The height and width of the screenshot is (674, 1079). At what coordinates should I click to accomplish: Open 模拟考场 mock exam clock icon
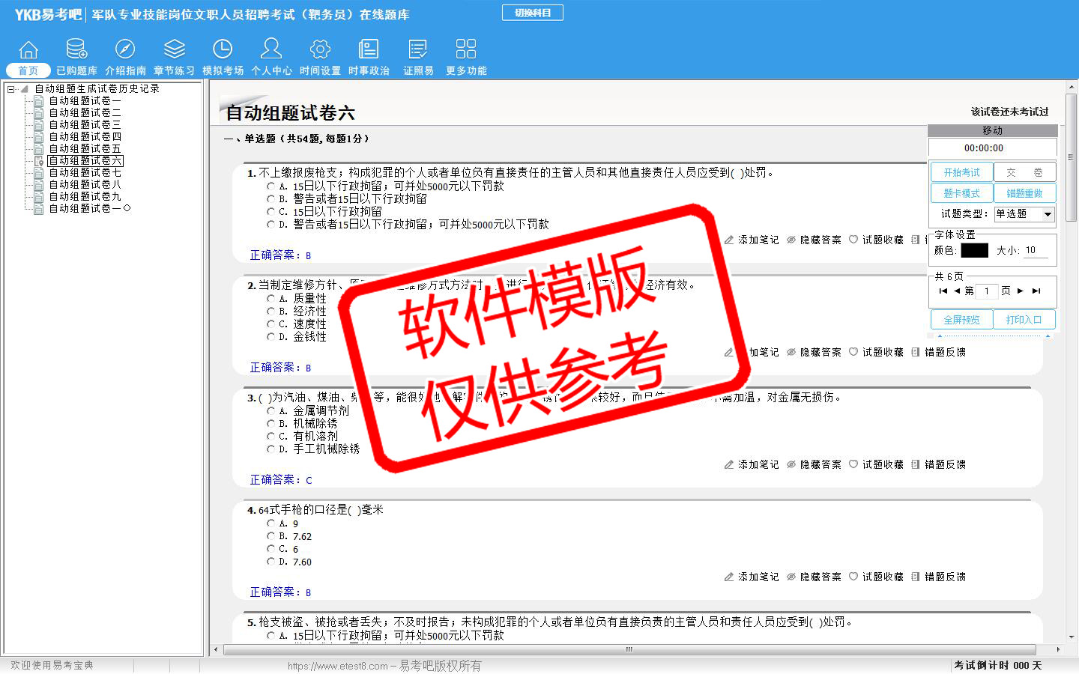tap(223, 50)
